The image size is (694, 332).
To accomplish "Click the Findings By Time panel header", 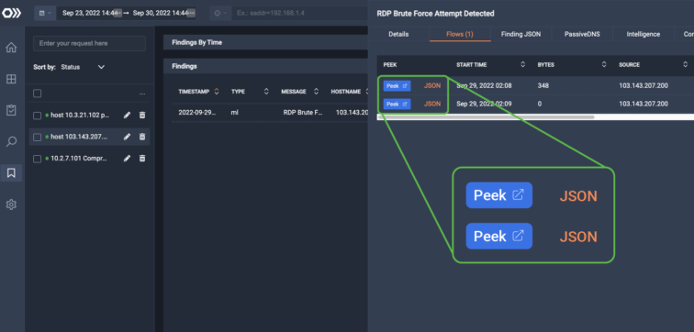I will 265,42.
